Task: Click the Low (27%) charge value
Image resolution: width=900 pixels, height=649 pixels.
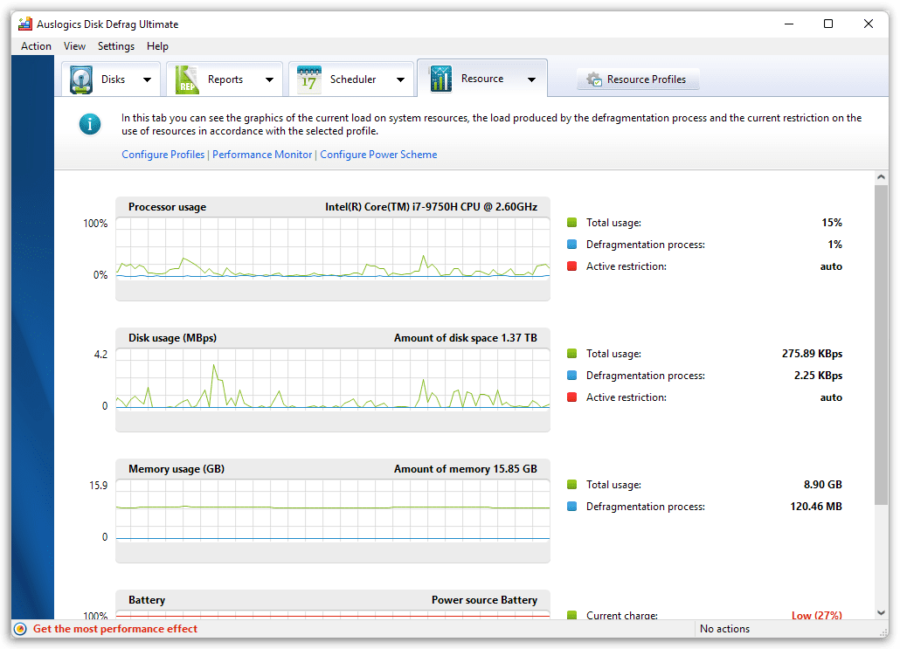Action: (x=817, y=615)
